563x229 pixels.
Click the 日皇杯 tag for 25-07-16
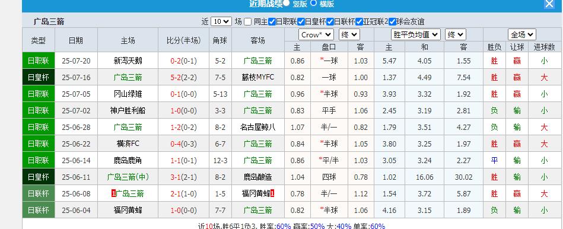[38, 77]
